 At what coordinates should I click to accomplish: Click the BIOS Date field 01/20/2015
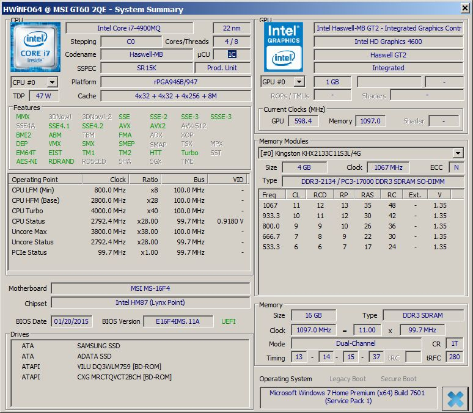71,321
